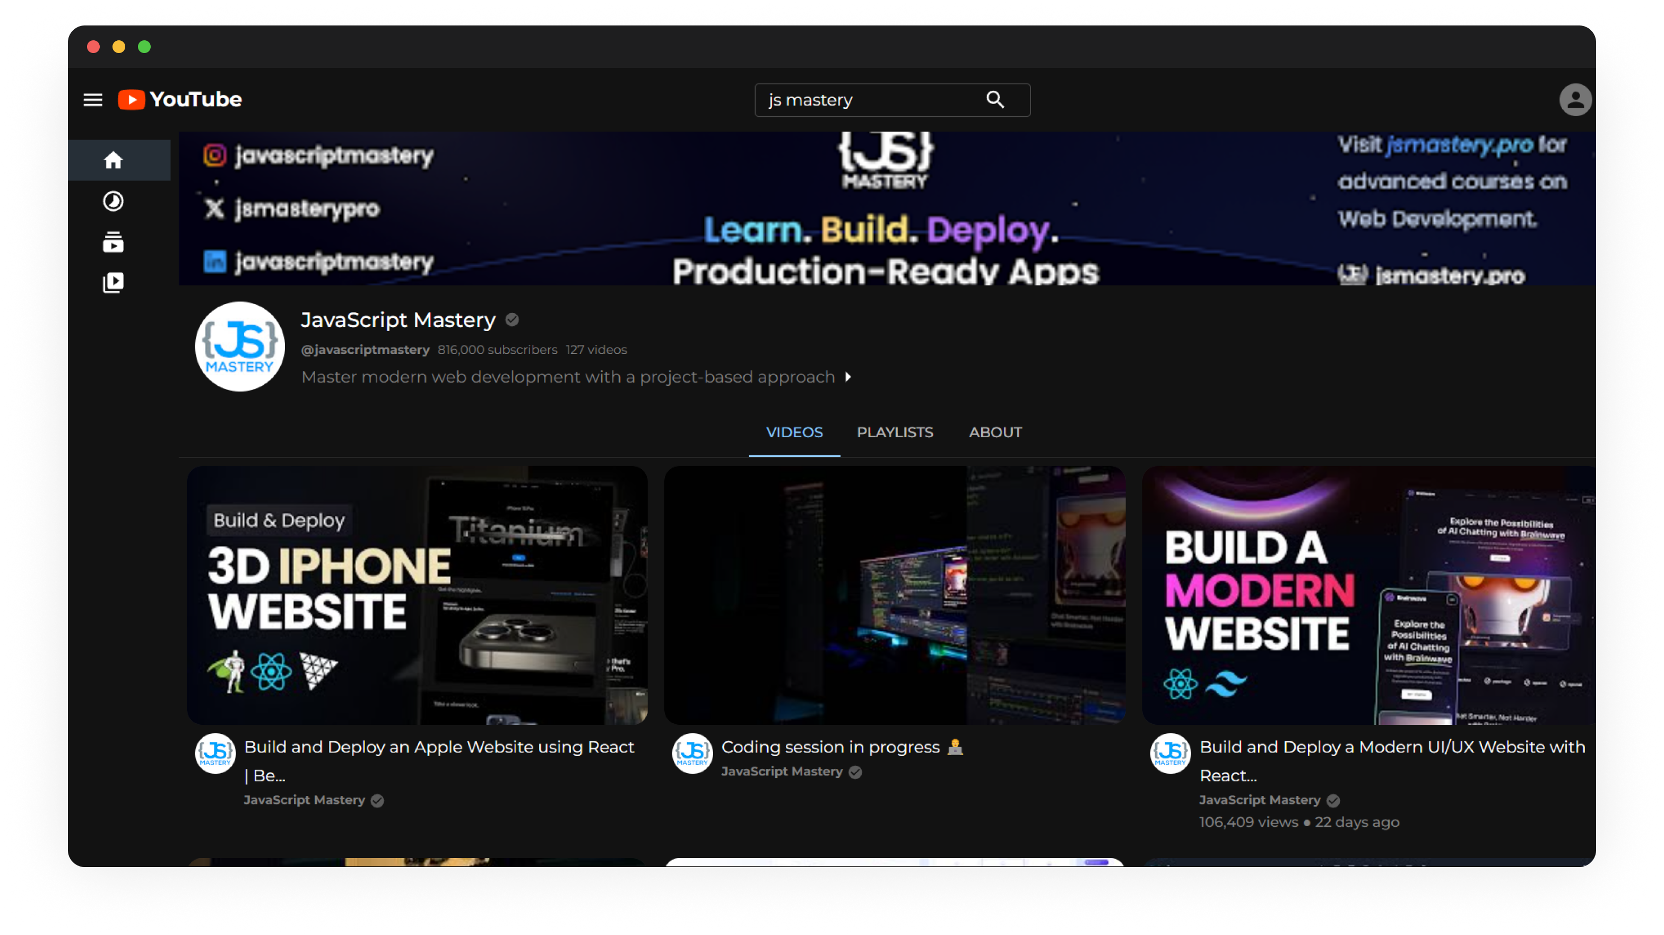
Task: Click the Instagram icon in the banner
Action: coord(214,155)
